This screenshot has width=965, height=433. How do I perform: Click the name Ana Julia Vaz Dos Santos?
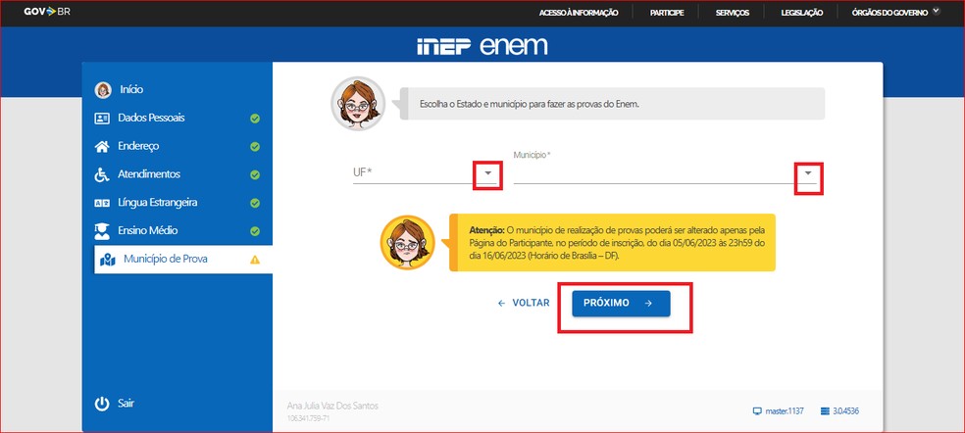tap(332, 406)
